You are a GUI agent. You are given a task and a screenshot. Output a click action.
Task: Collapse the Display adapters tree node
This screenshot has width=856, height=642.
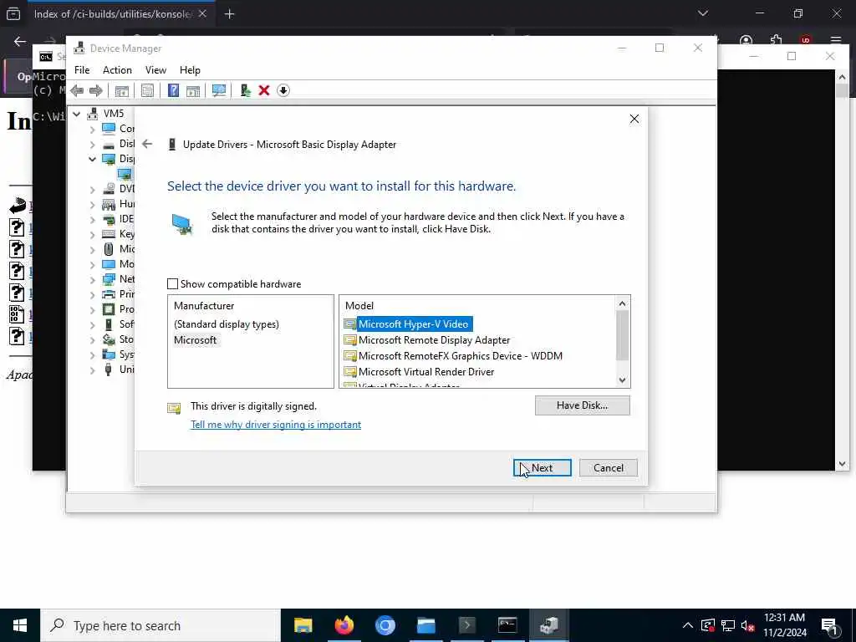92,159
